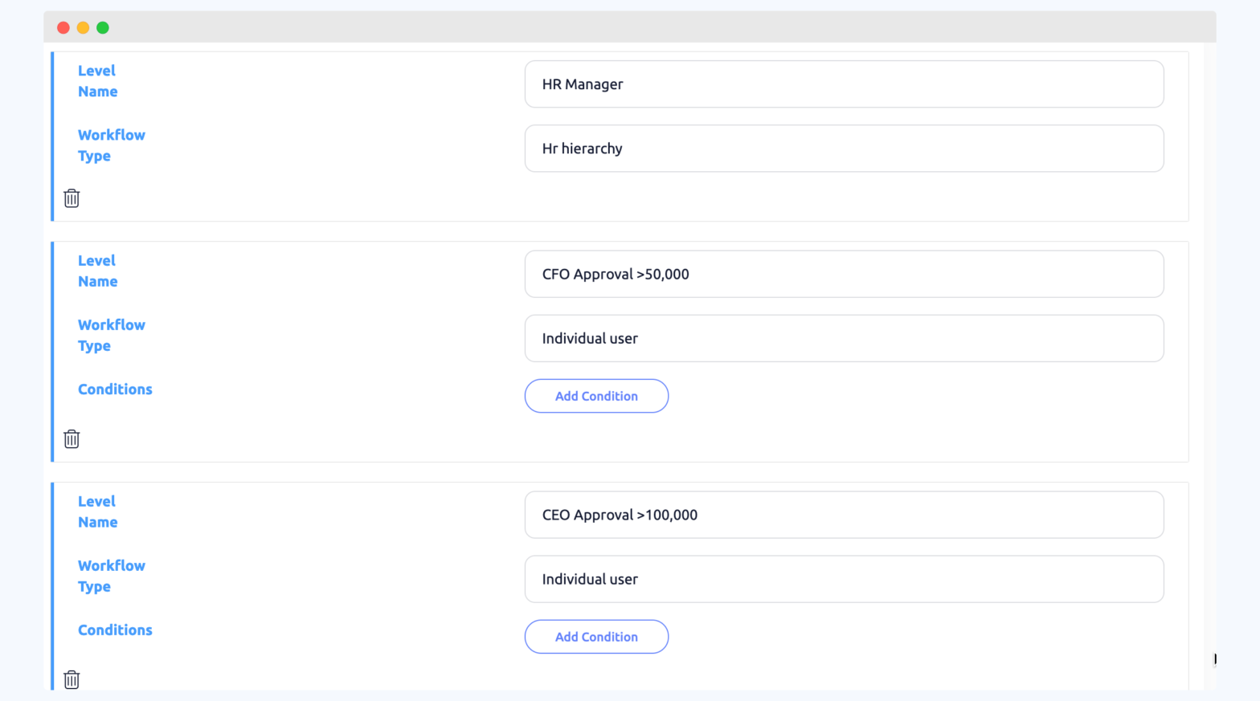This screenshot has height=701, width=1260.
Task: Click Workflow Type label beside Hr hierarchy
Action: click(x=111, y=145)
